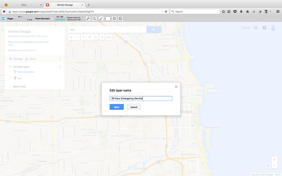Screen dimensions: 282x176
Task: Cancel the Edit layer name dialog
Action: click(x=134, y=107)
